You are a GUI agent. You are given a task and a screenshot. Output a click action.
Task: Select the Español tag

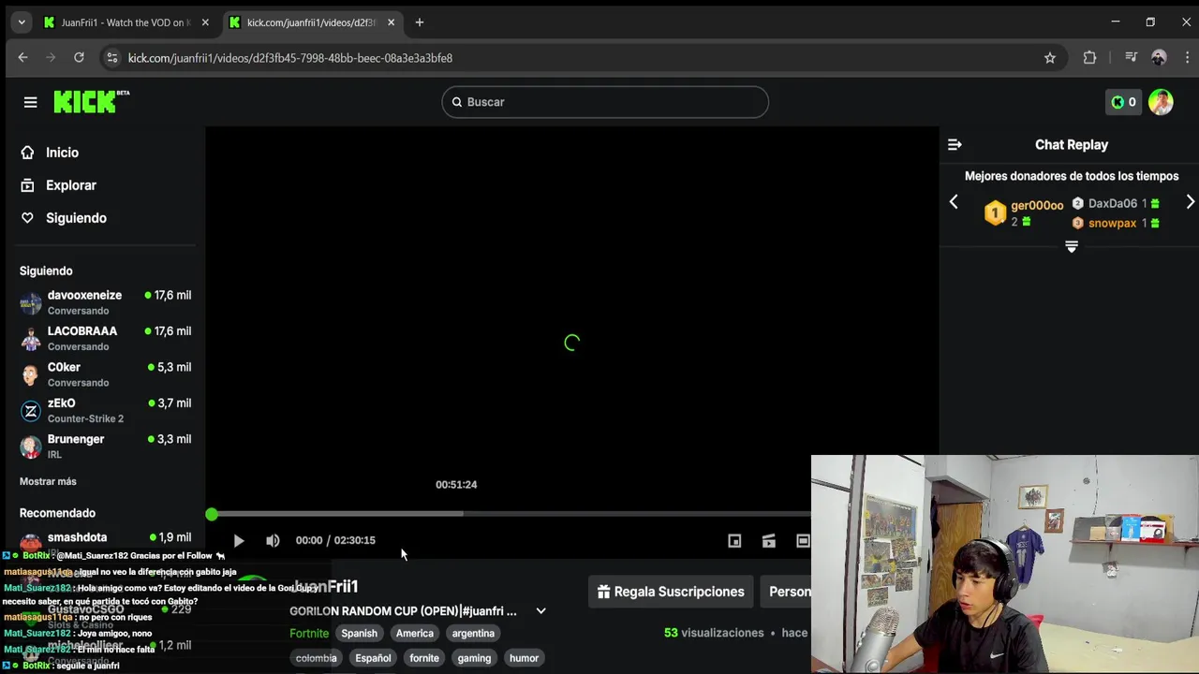(x=373, y=658)
